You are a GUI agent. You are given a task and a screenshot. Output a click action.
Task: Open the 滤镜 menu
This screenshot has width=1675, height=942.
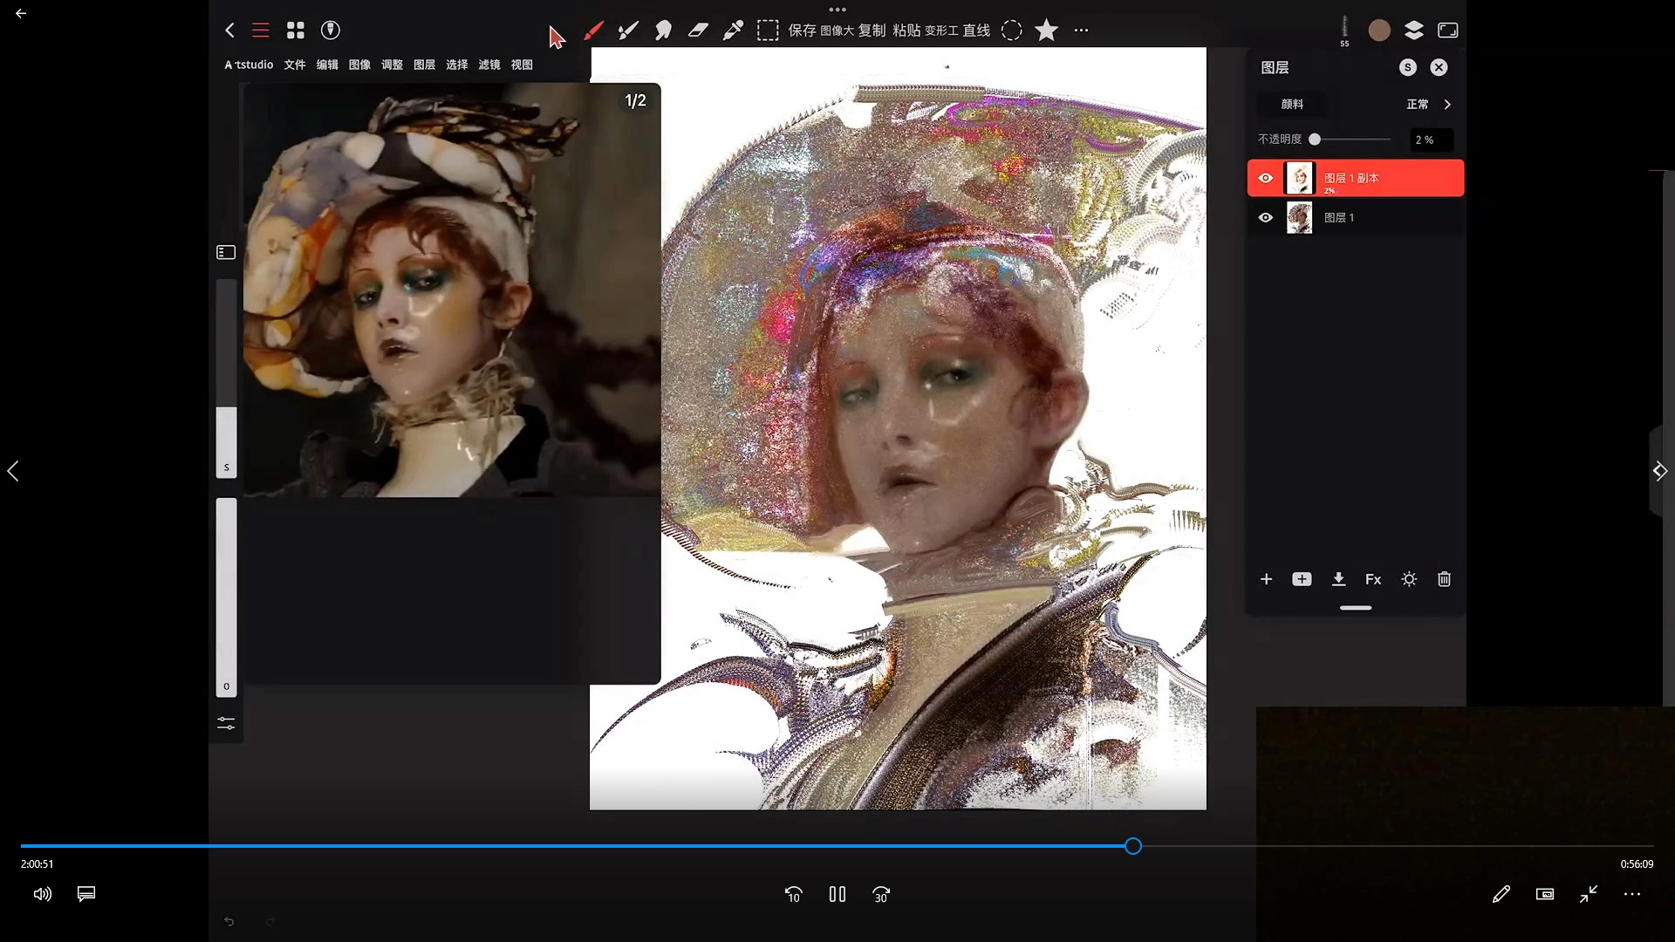489,65
